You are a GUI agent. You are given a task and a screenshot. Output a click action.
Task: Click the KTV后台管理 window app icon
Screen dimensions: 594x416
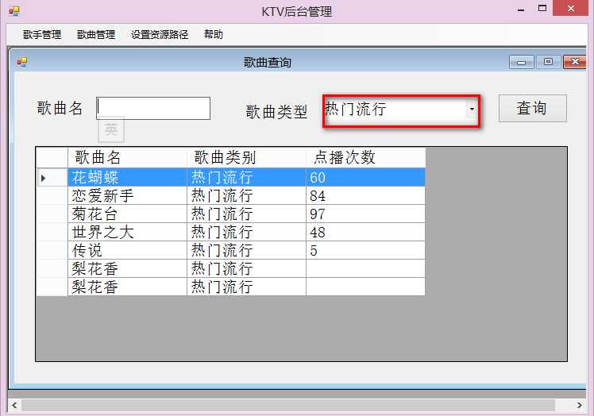click(14, 11)
